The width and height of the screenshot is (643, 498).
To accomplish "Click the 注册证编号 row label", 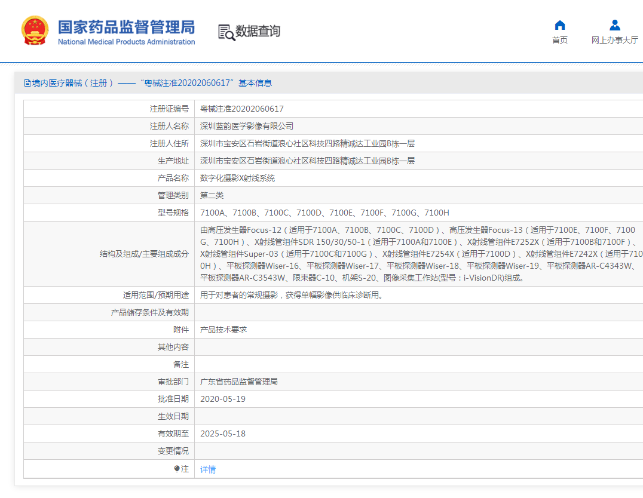I will pos(169,109).
